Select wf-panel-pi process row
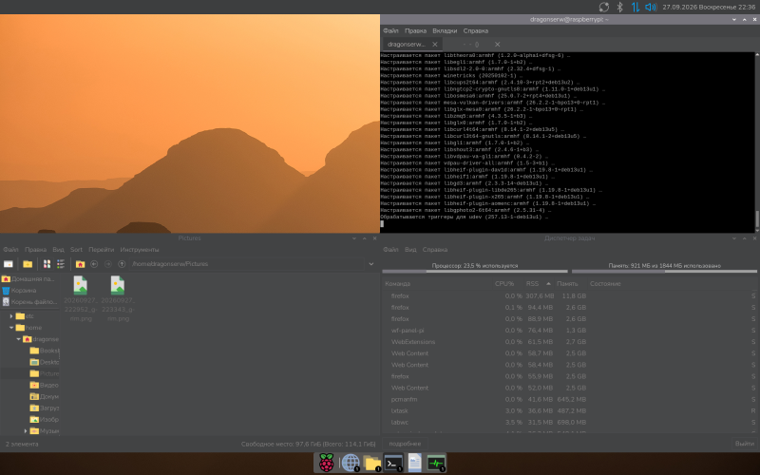 [x=569, y=330]
